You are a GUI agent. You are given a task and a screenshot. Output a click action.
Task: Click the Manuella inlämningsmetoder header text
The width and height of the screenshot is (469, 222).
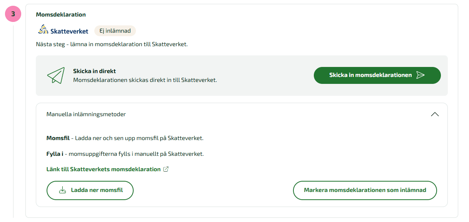coord(86,114)
